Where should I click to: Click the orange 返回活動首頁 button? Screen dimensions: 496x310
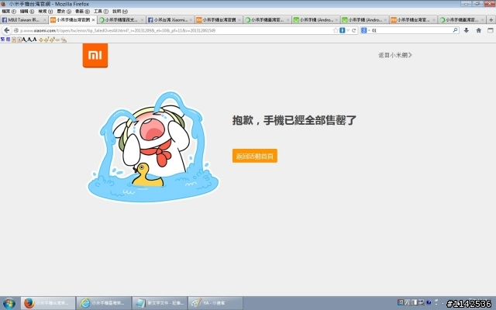(255, 156)
